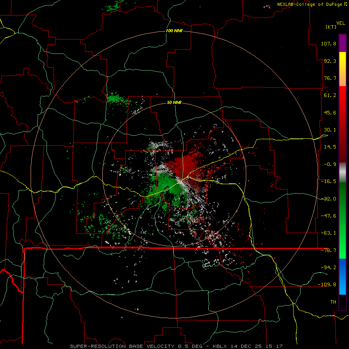Click the -78.7 velocity scale value
Image resolution: width=349 pixels, height=349 pixels.
pyautogui.click(x=328, y=251)
